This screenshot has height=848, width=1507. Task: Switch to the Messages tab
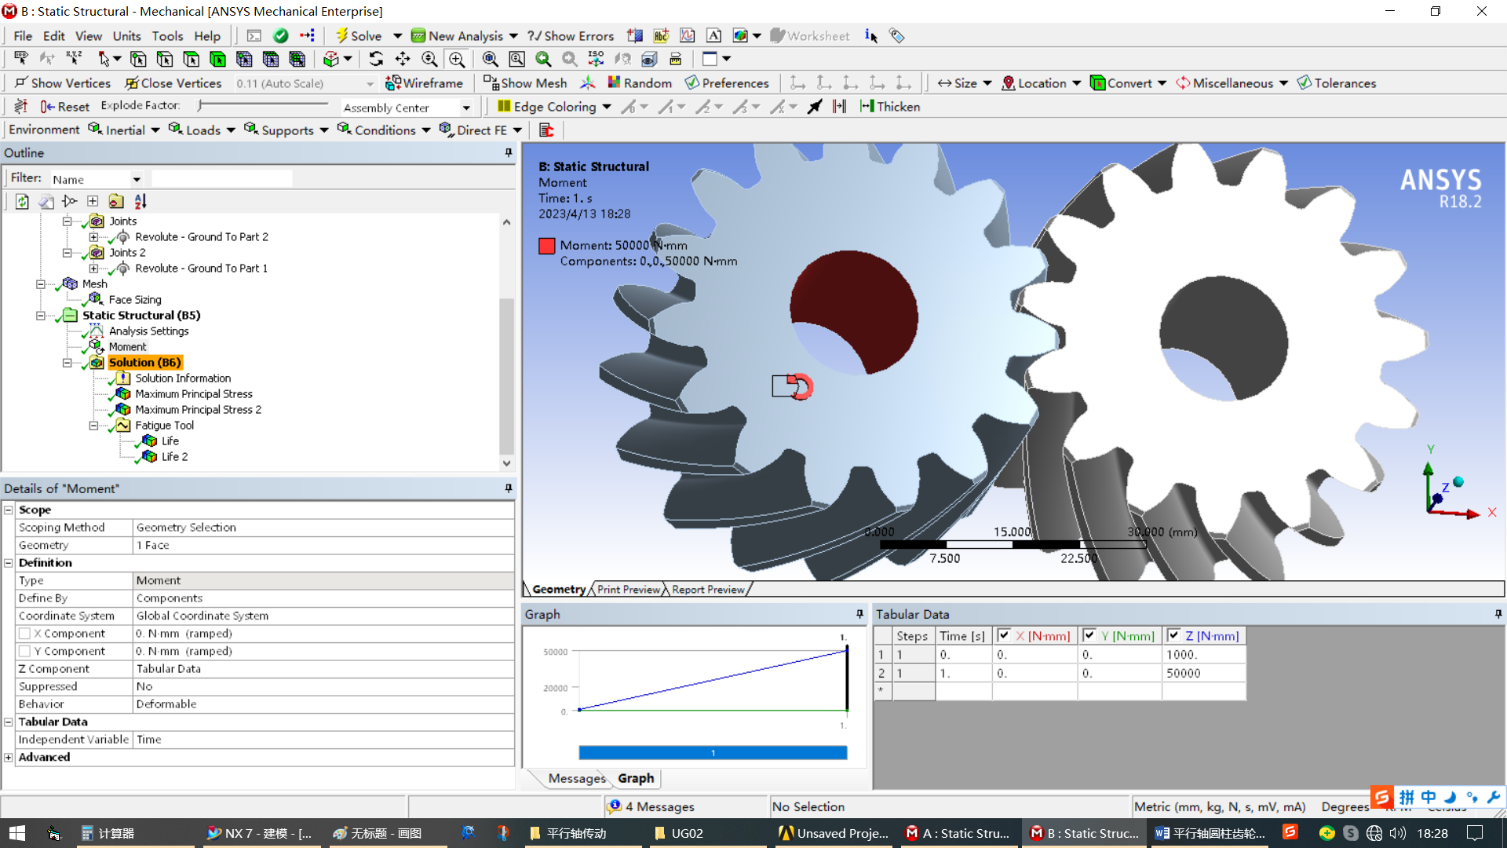tap(577, 778)
